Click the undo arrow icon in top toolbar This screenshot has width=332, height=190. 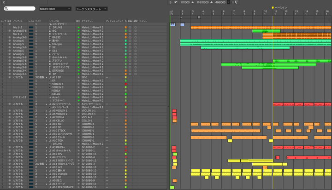click(176, 2)
